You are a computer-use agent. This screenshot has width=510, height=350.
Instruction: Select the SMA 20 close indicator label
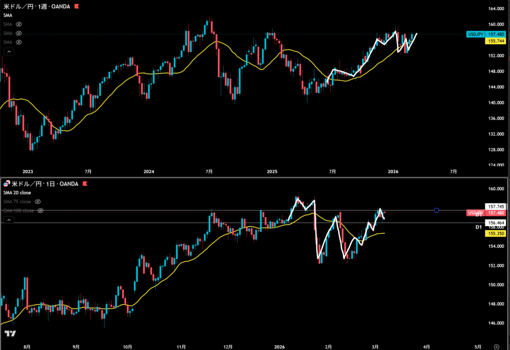click(x=17, y=192)
